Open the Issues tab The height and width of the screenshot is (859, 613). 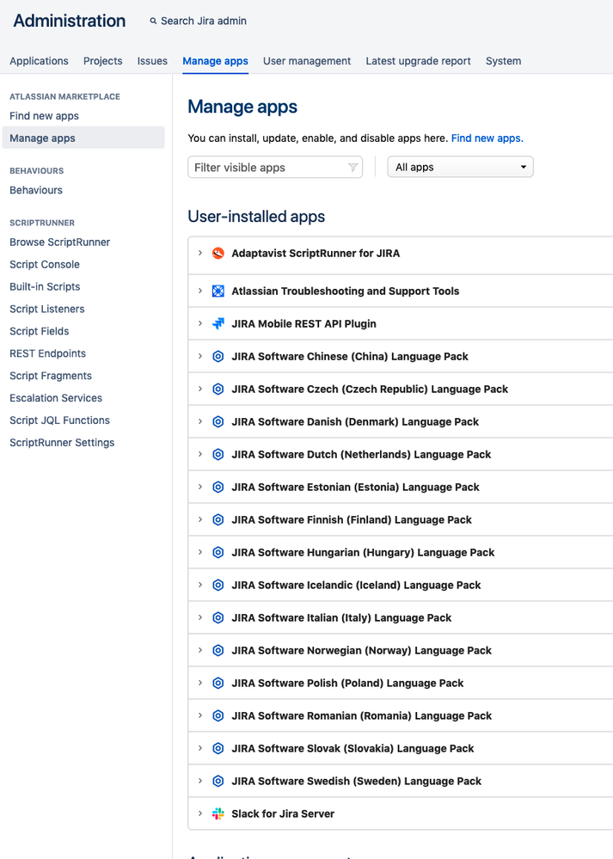152,61
